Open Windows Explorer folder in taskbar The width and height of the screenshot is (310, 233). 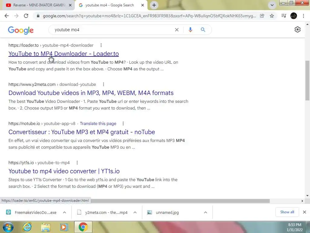(45, 227)
